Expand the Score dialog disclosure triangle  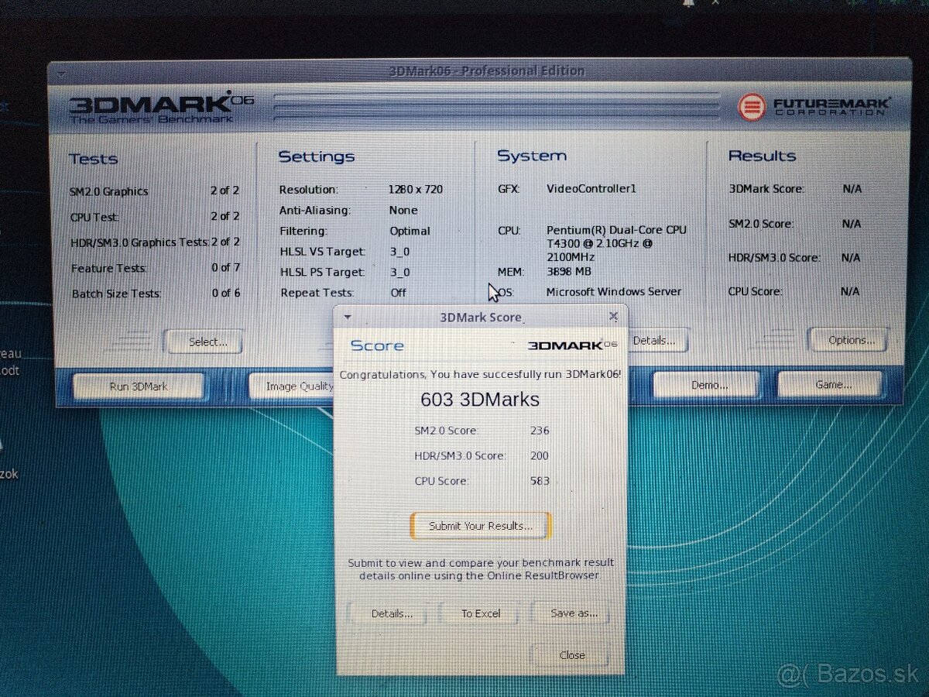point(348,317)
